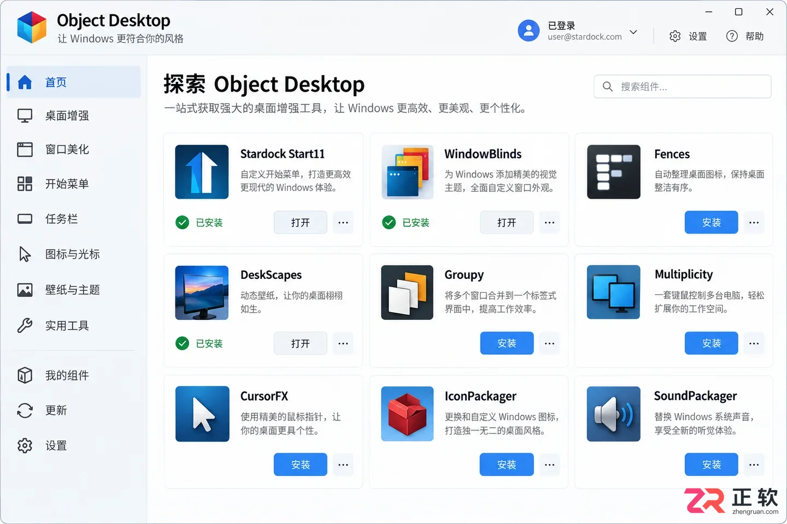Click the 设置 gear icon in the header
This screenshot has height=524, width=787.
(675, 36)
